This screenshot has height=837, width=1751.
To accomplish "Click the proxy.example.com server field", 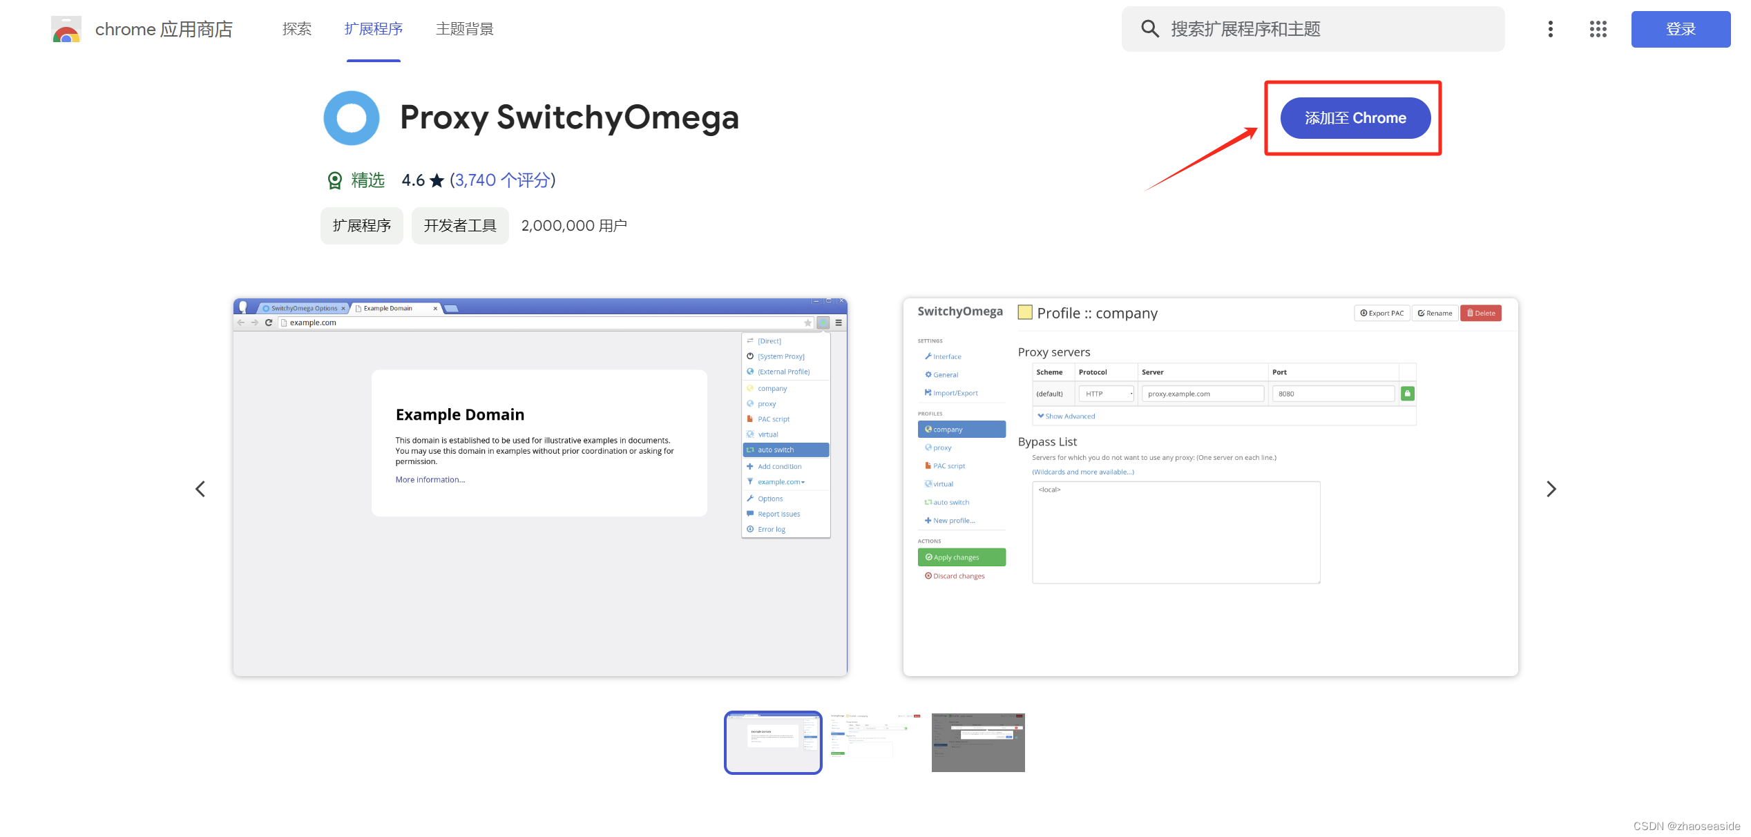I will click(1203, 394).
